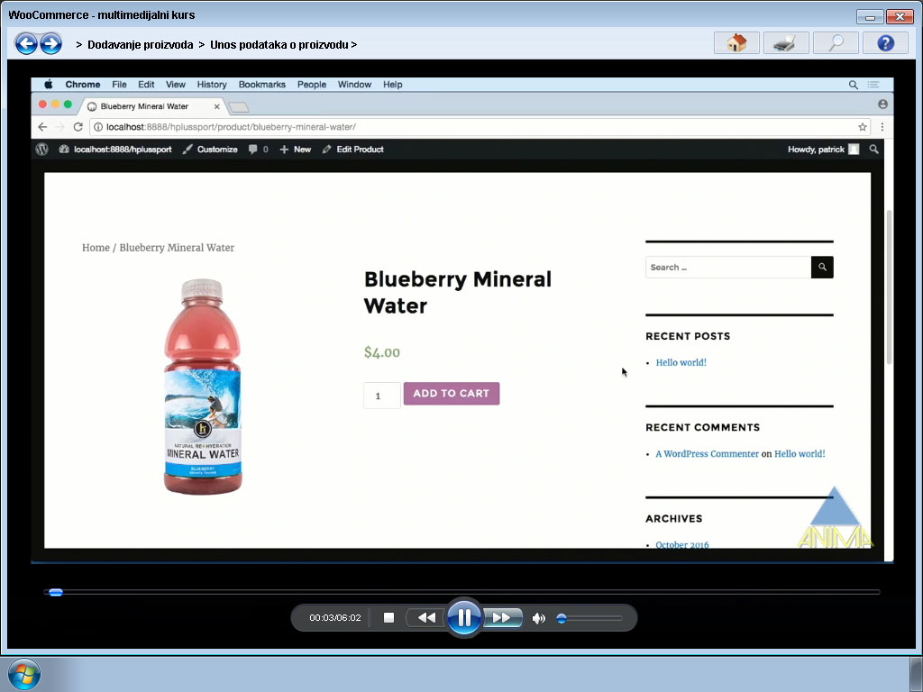Open Help with the question mark icon

tap(885, 43)
